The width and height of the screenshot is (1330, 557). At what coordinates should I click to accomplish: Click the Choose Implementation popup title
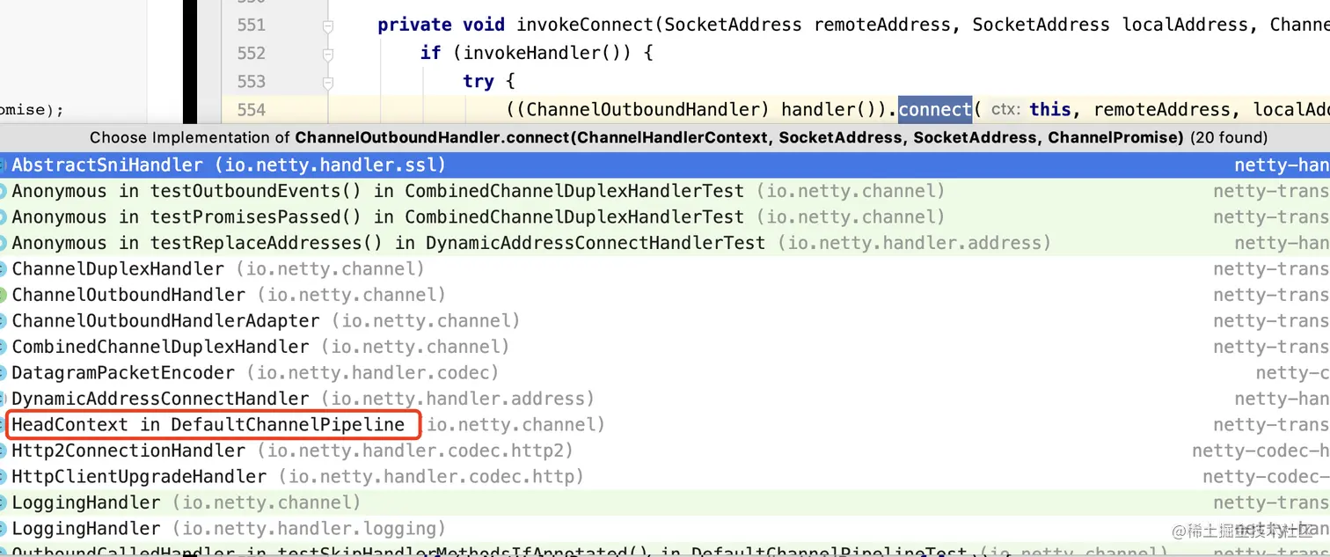pyautogui.click(x=678, y=138)
